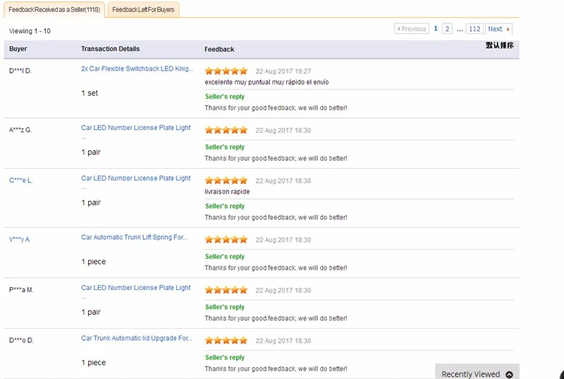Click the Previous page button

click(412, 29)
